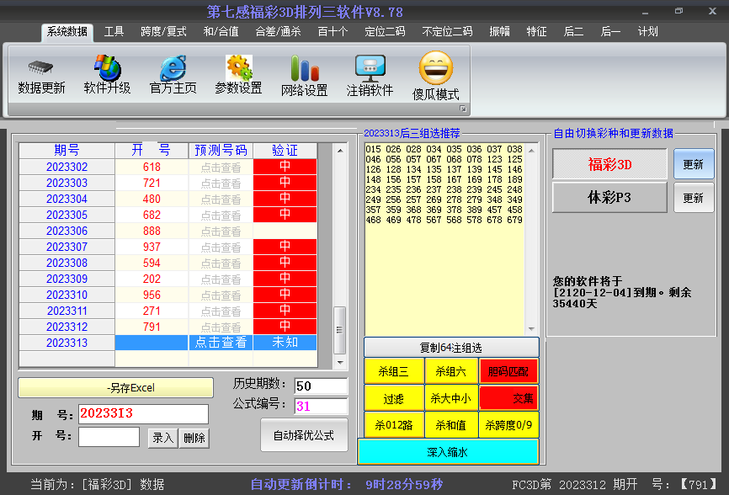Click the 删除 button
The height and width of the screenshot is (495, 729).
(x=194, y=438)
